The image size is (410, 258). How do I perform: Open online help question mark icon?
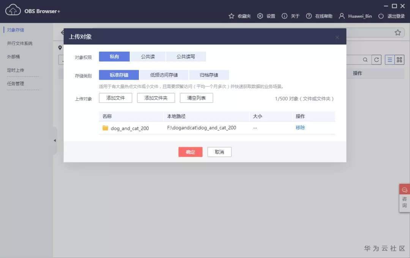[x=309, y=16]
